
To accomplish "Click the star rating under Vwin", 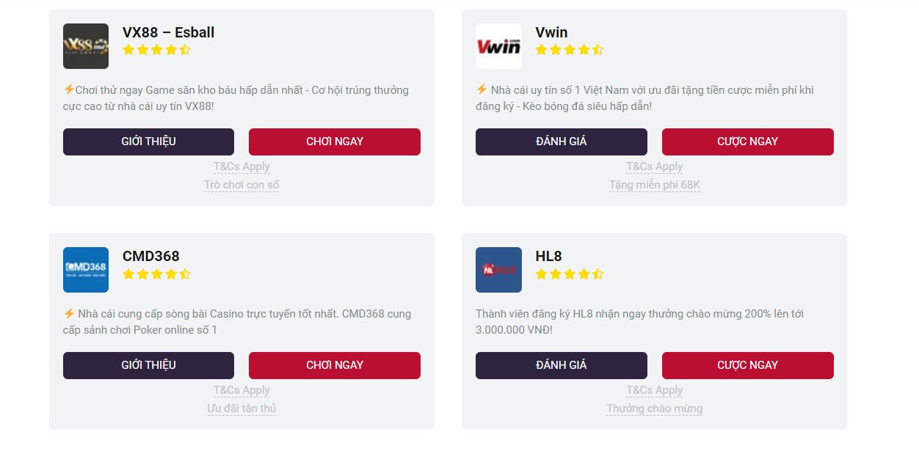I will 569,50.
